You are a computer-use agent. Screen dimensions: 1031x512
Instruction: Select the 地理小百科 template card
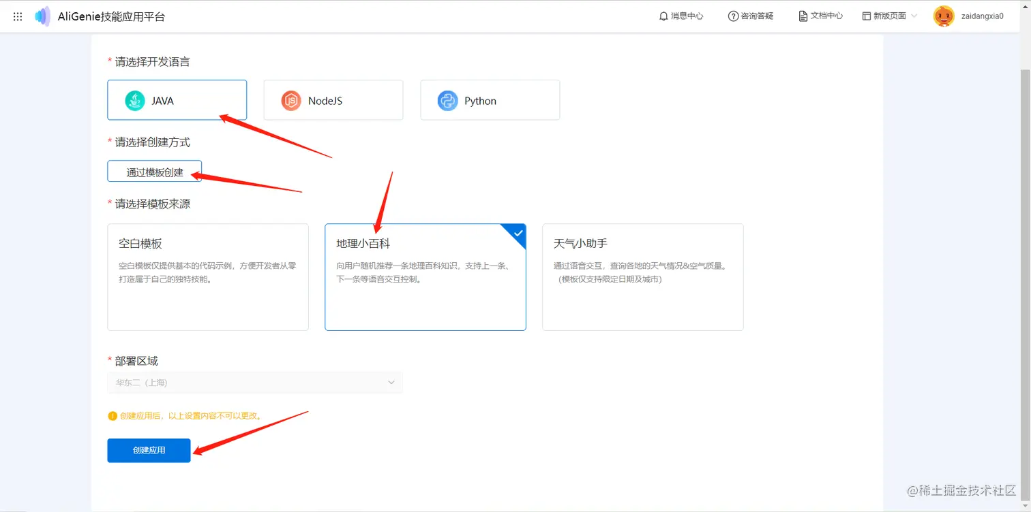click(x=425, y=277)
